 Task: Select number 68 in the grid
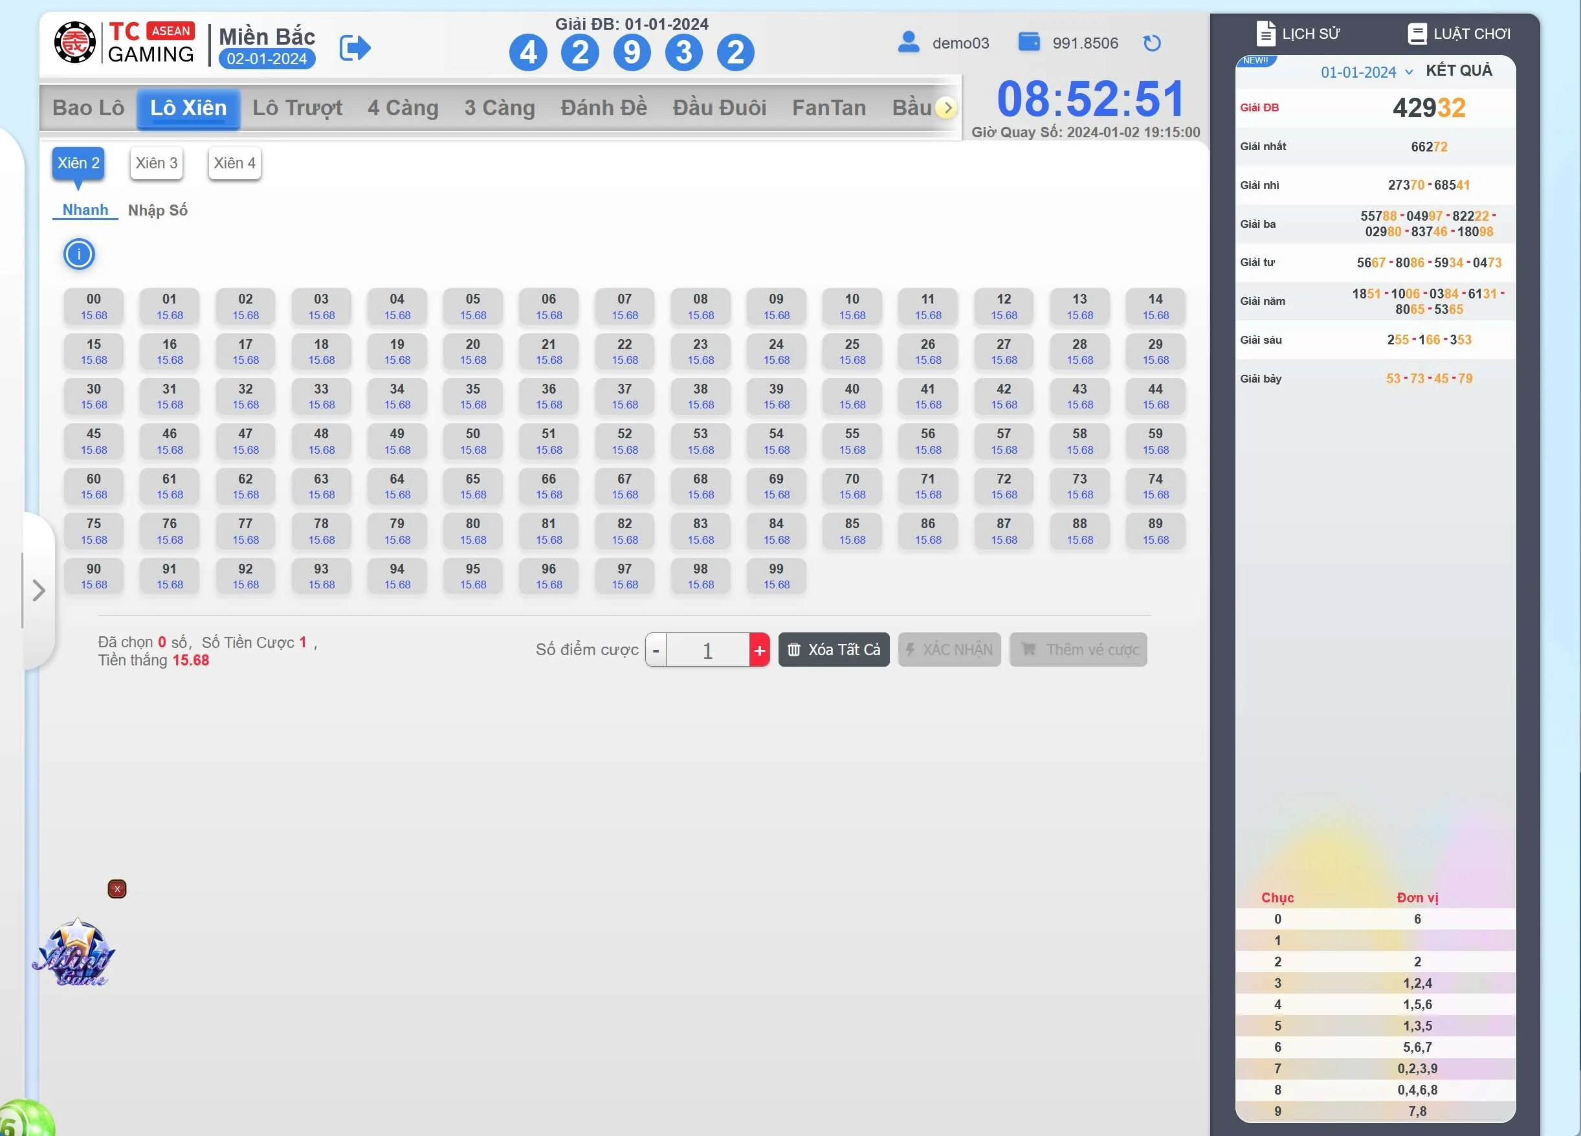pos(700,485)
